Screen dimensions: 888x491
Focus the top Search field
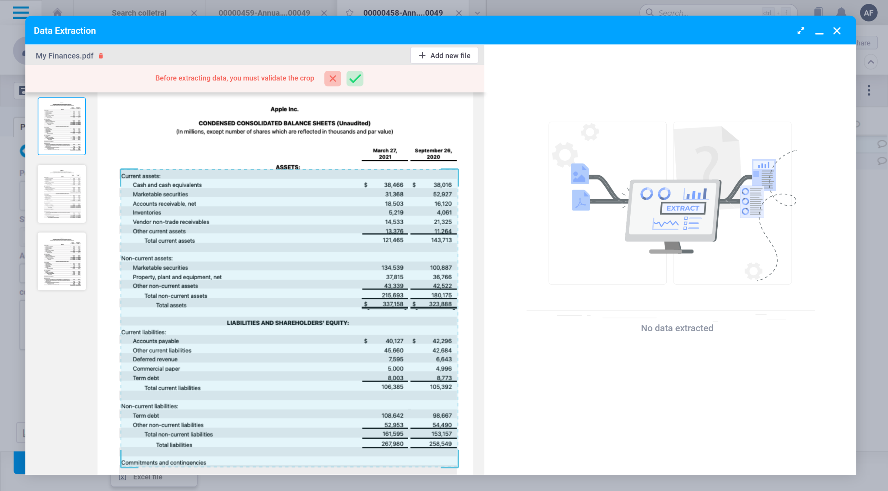click(x=718, y=13)
